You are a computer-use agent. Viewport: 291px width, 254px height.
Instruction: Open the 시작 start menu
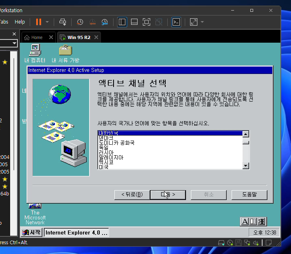point(31,232)
